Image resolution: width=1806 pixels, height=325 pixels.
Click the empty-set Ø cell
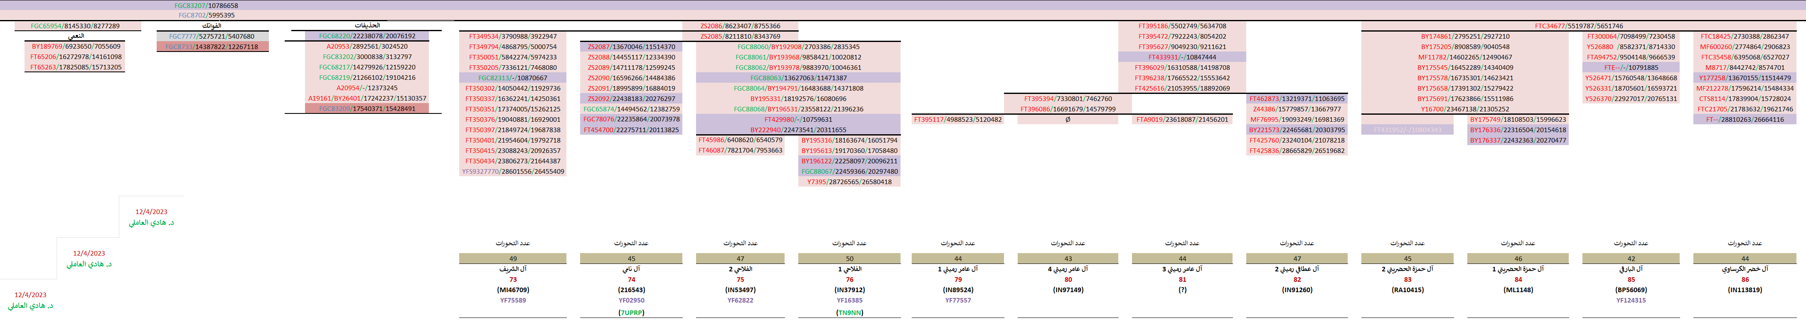(1068, 120)
